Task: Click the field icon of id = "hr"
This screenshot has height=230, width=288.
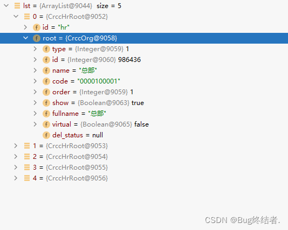Action: (37, 27)
